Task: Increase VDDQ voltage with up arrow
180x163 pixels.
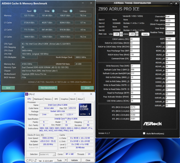Action: 137,33
